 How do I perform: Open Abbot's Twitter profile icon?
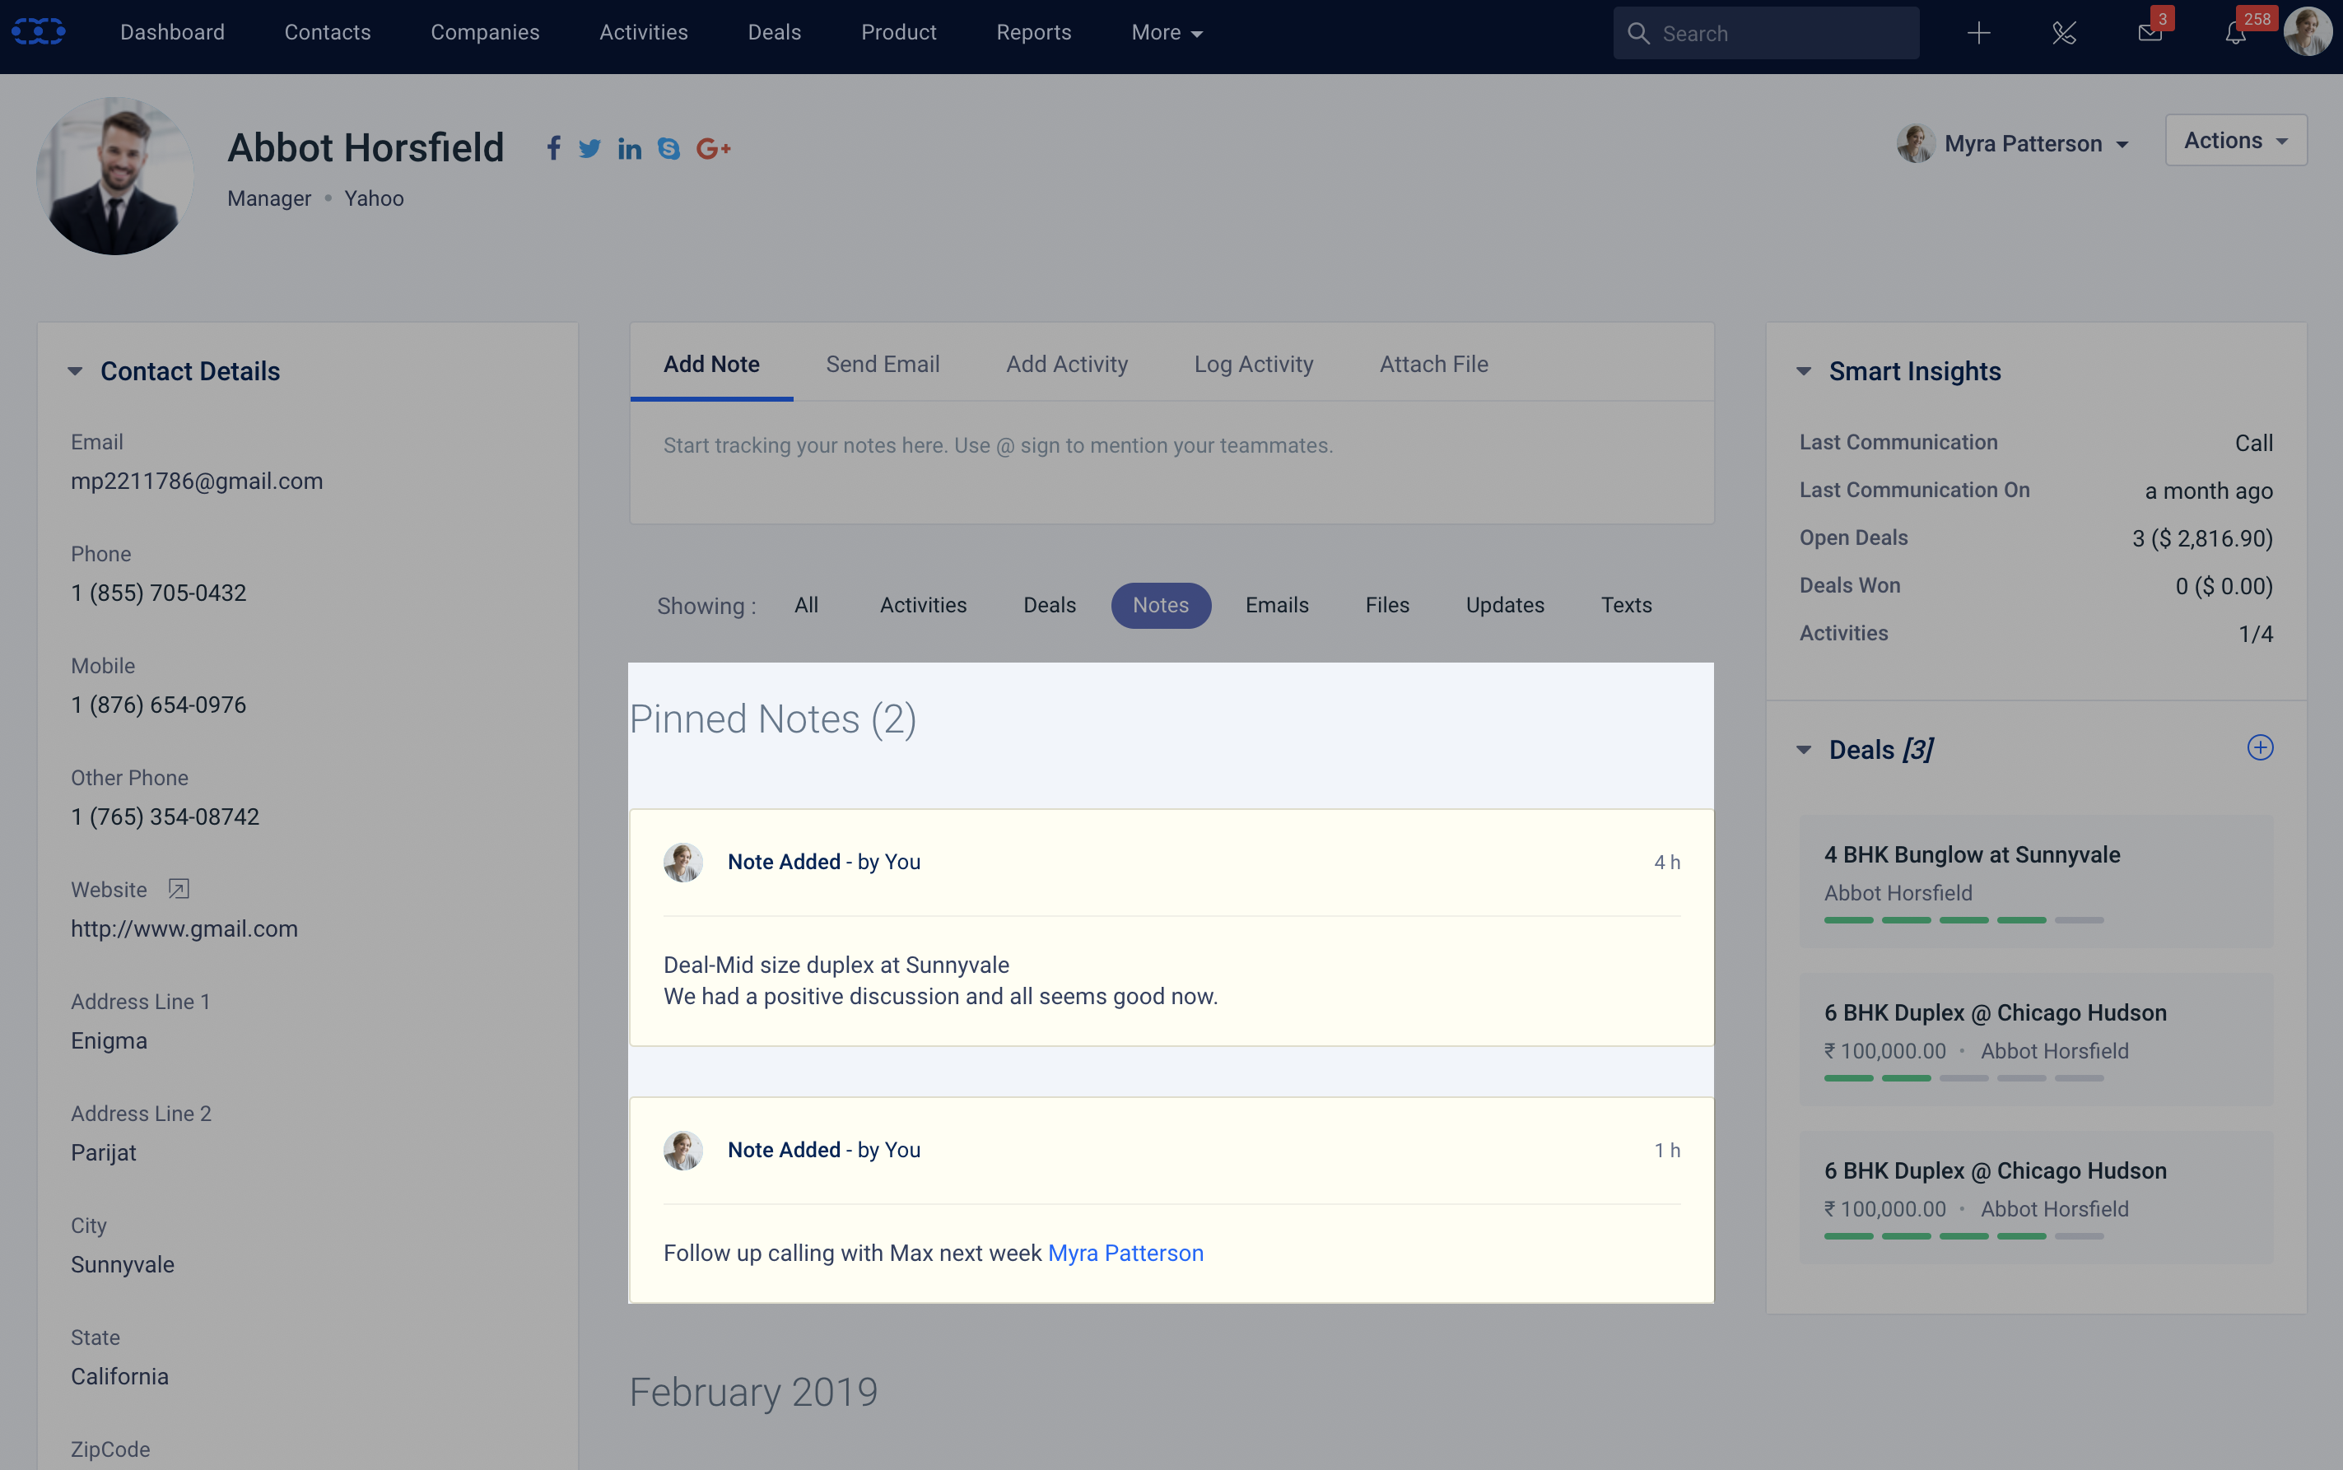point(589,148)
